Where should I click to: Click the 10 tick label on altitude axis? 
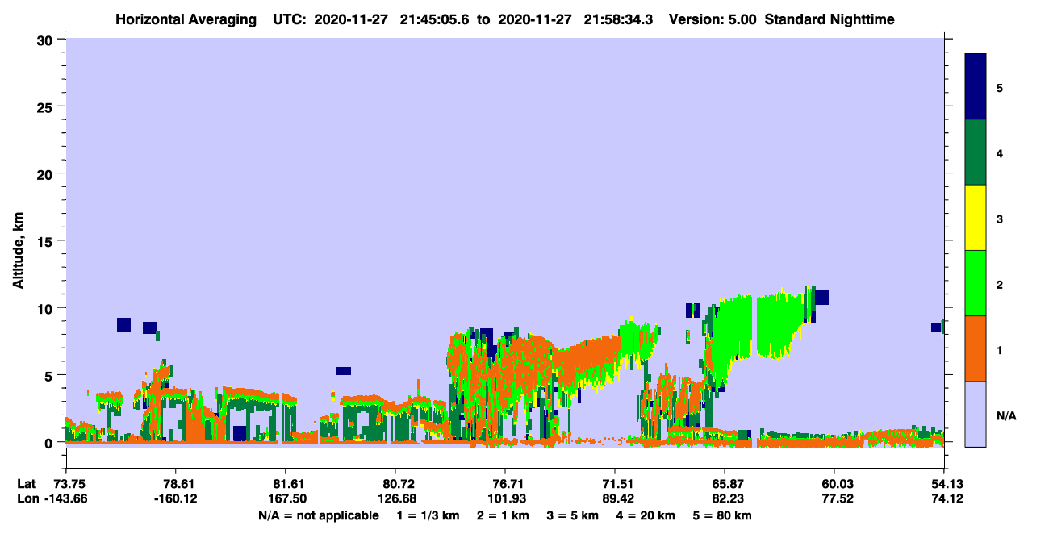[47, 308]
